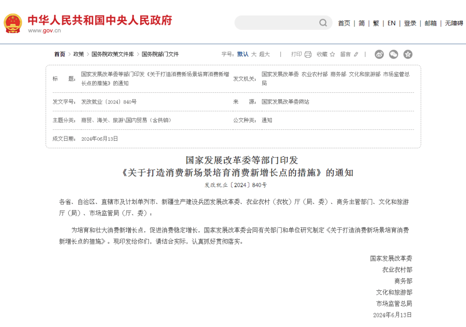The width and height of the screenshot is (466, 327).
Task: Switch to Simplified Chinese 简
Action: pyautogui.click(x=362, y=23)
